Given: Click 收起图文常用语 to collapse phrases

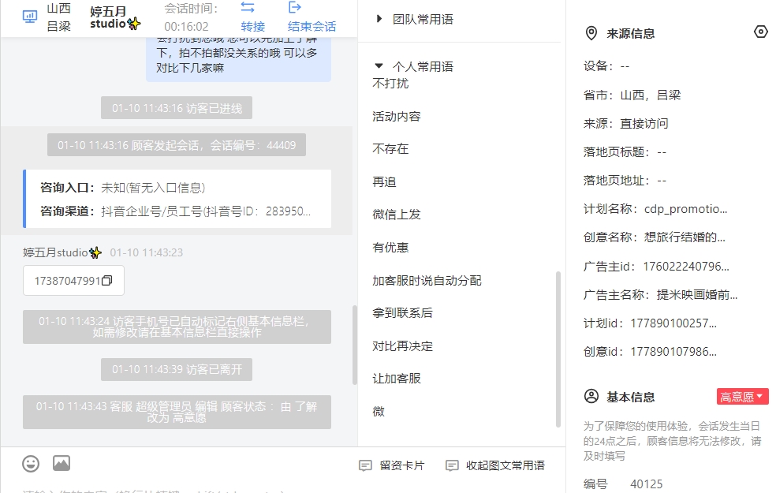Looking at the screenshot, I should click(506, 465).
